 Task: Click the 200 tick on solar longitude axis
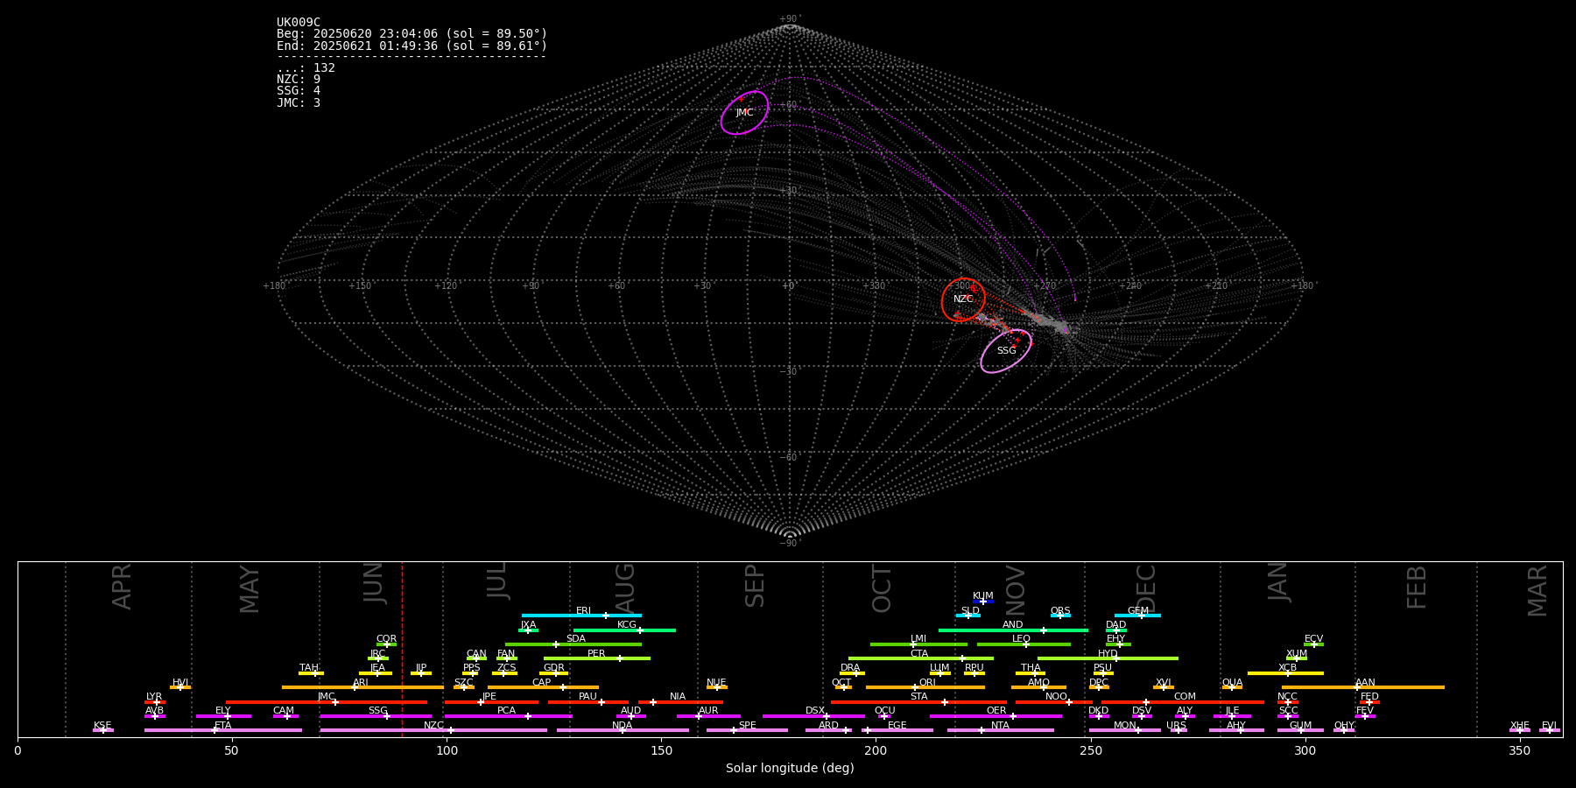coord(876,750)
